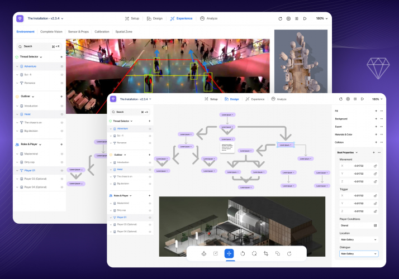Click the edit-in-box icon in bottom toolbar
The width and height of the screenshot is (399, 279).
pos(216,253)
